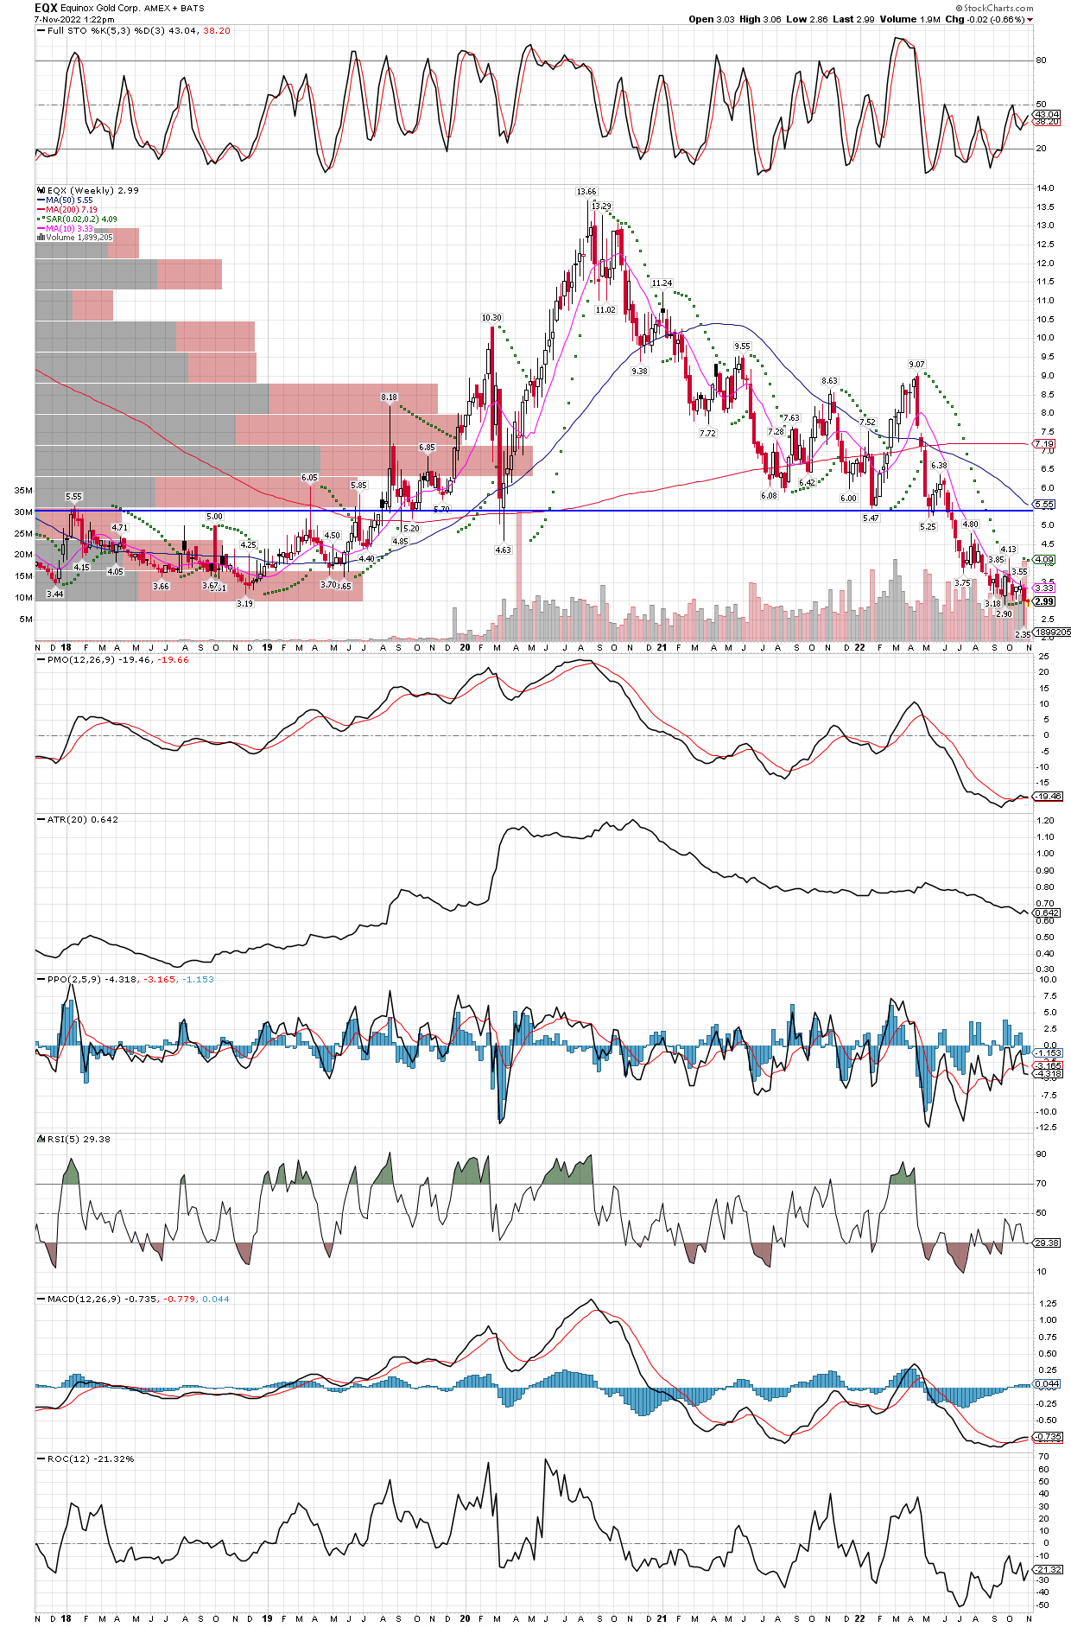This screenshot has height=1627, width=1071.
Task: Click the 13.29 price label near the peak
Action: 601,207
